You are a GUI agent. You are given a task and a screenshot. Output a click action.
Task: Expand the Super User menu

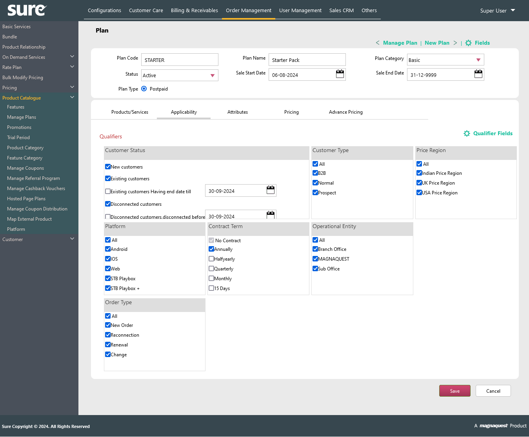pos(498,11)
